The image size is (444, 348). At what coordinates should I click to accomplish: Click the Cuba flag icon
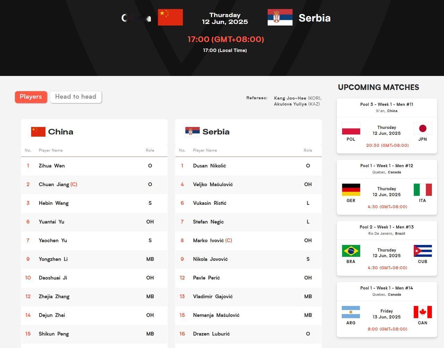tap(422, 251)
